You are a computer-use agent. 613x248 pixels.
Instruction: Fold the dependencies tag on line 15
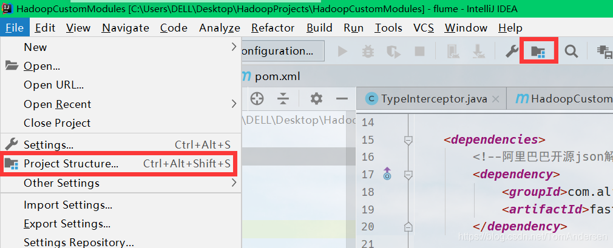408,140
